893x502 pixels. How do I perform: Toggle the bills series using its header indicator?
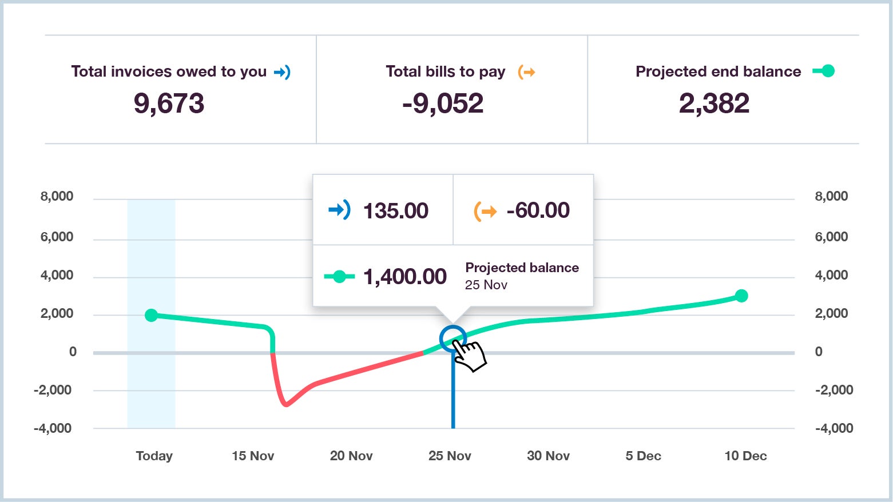pyautogui.click(x=526, y=71)
